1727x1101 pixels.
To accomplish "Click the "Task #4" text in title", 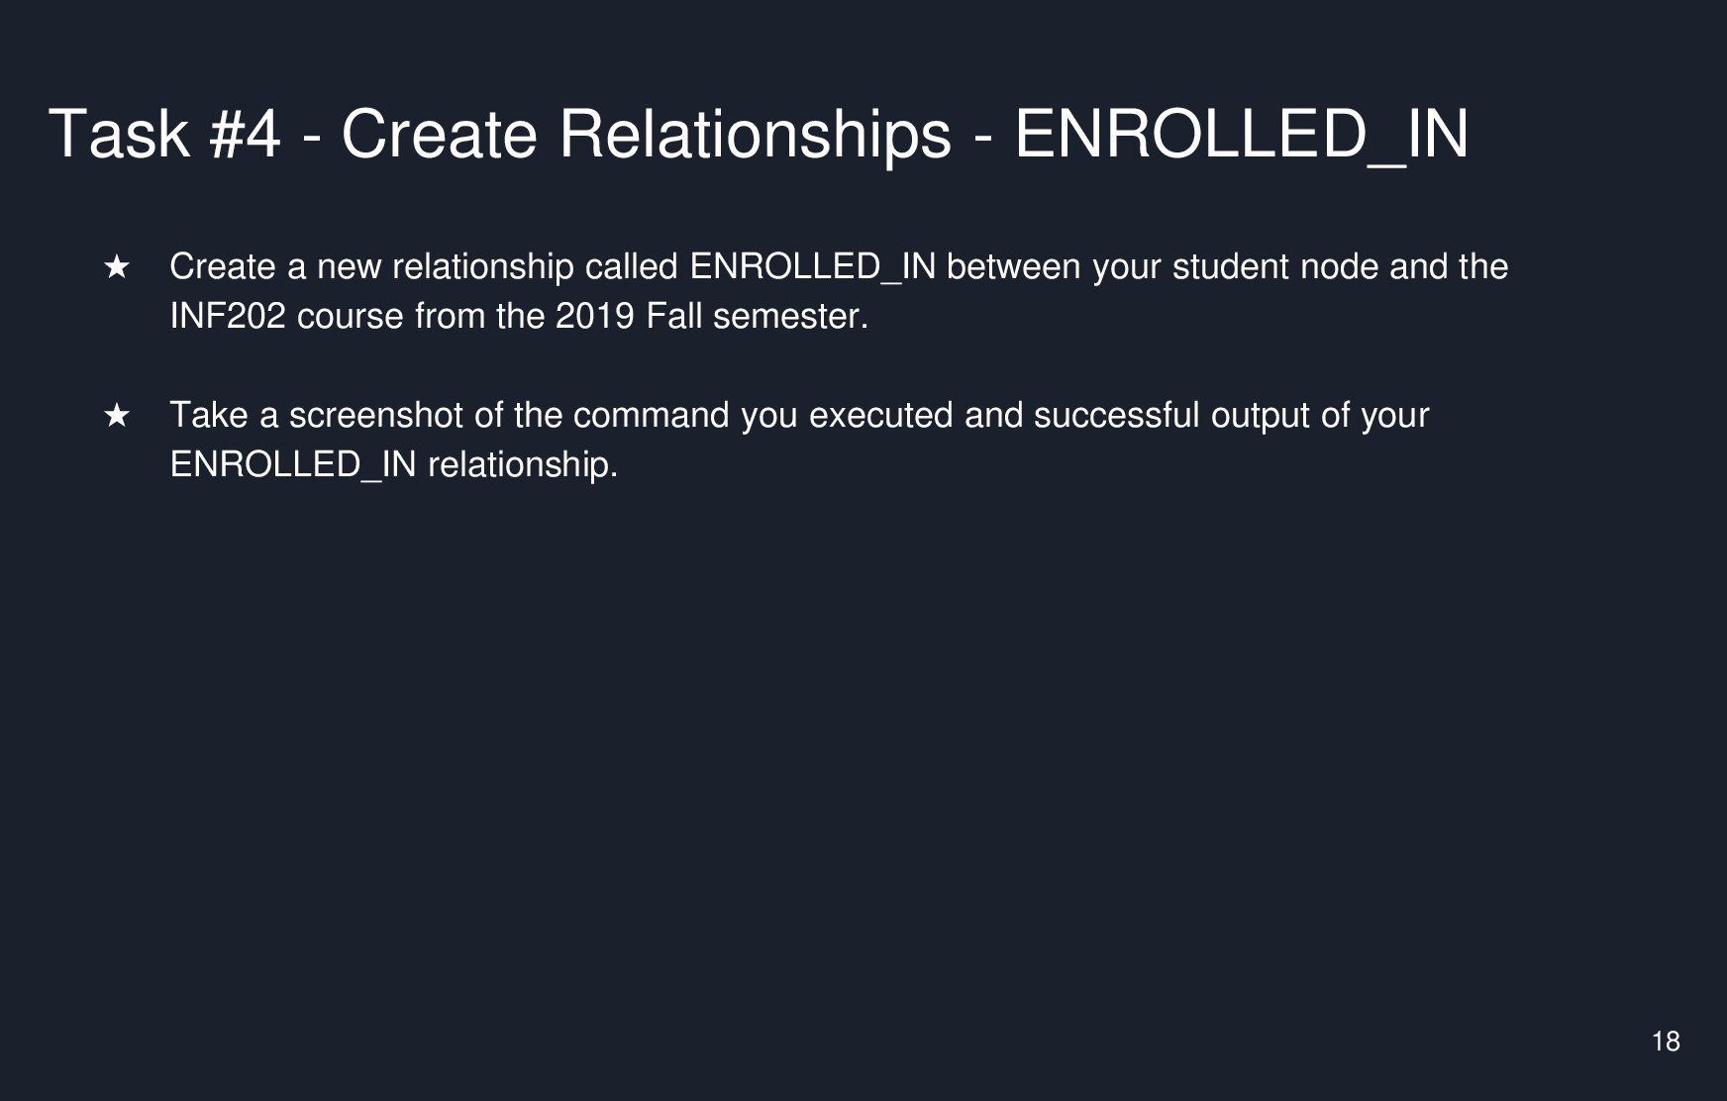I will point(164,135).
